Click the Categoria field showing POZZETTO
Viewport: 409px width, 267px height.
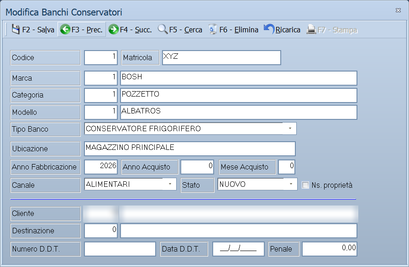[239, 95]
